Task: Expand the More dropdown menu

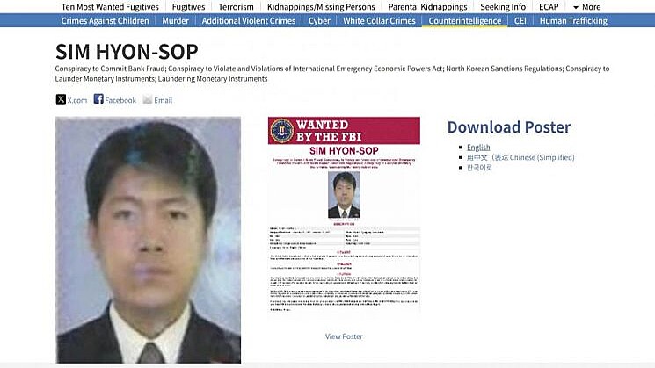Action: coord(586,7)
